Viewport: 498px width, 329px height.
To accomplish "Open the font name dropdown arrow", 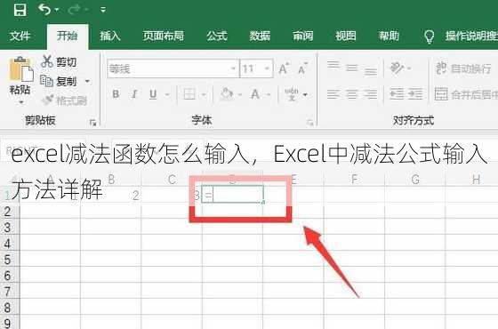I will [233, 68].
